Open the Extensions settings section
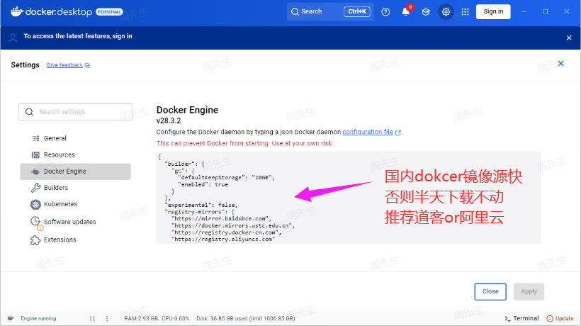Image resolution: width=581 pixels, height=326 pixels. coord(76,240)
